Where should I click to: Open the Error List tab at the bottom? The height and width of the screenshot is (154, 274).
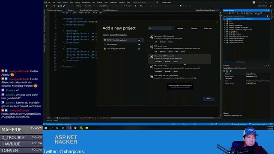pyautogui.click(x=49, y=121)
